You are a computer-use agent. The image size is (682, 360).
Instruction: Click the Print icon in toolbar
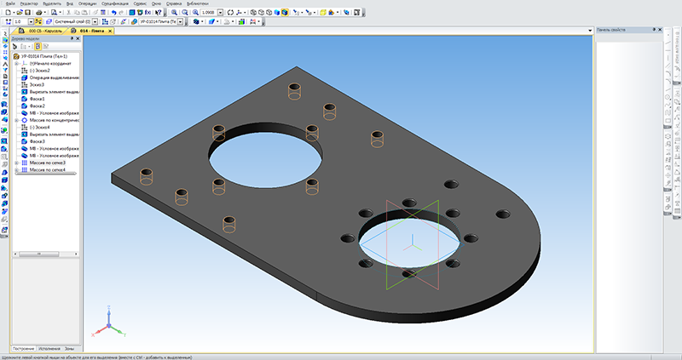pyautogui.click(x=40, y=13)
